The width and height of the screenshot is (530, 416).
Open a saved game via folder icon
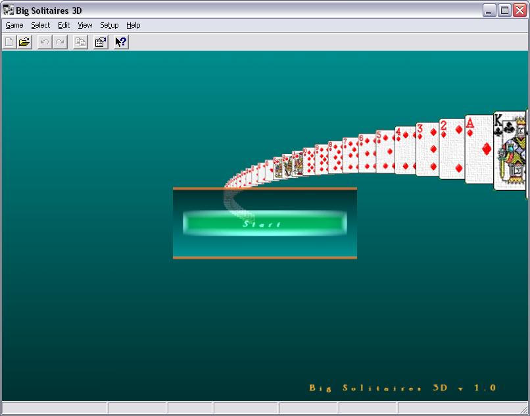pos(24,42)
